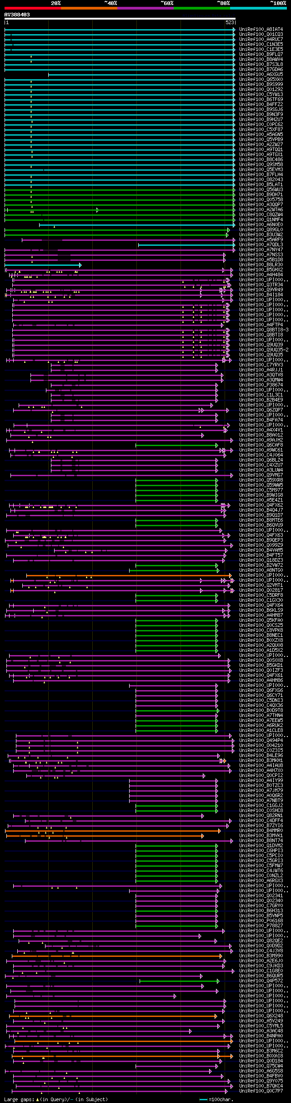291x1103 pixels.
Task: Click the hit label UniRef100_C1N3E5
Action: click(x=261, y=45)
